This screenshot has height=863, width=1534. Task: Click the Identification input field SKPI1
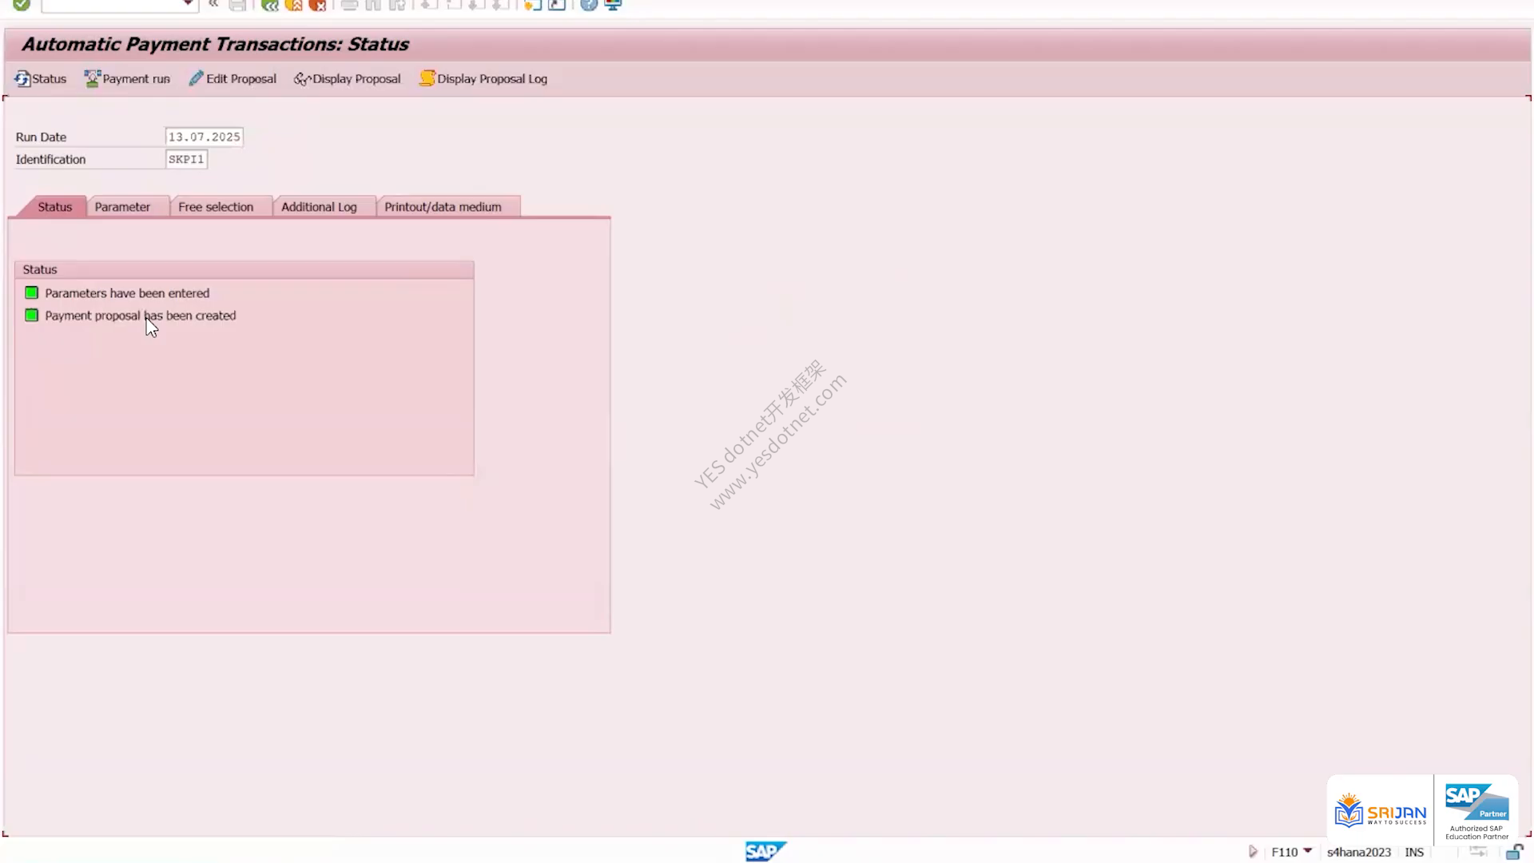coord(186,159)
